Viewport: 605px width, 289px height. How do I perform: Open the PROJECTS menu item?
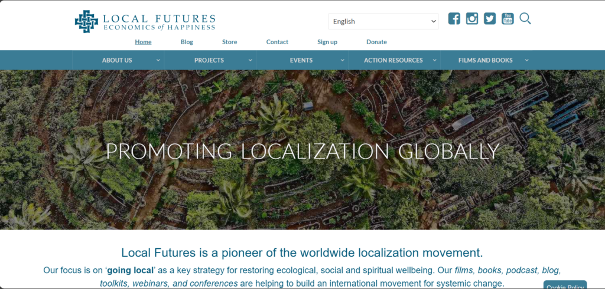209,60
